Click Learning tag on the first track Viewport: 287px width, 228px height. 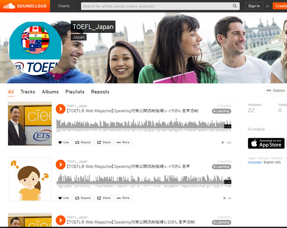pos(221,111)
